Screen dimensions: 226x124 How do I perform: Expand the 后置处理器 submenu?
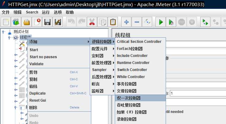pyautogui.click(x=103, y=77)
